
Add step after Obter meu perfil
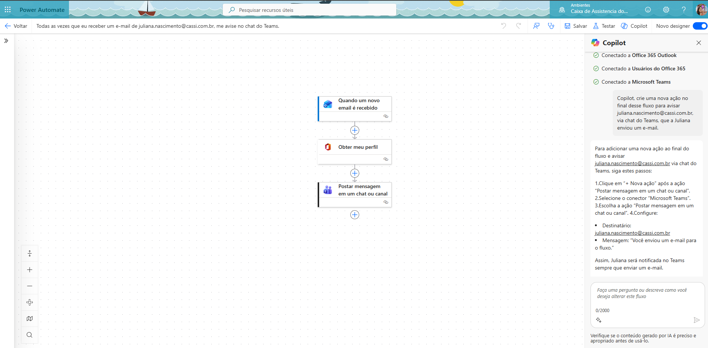[355, 173]
